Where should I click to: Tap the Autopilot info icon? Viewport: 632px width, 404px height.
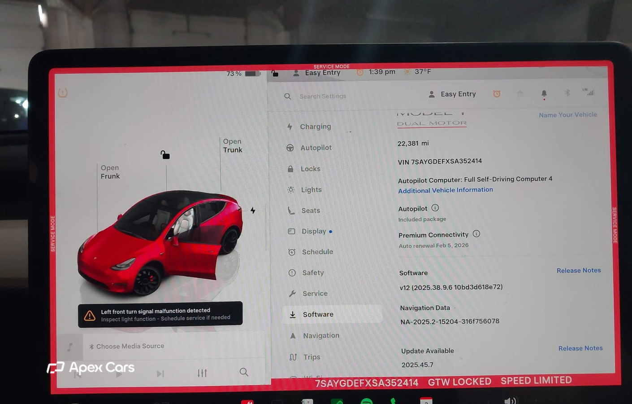[435, 208]
